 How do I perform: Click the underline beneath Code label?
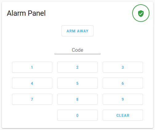(77, 54)
